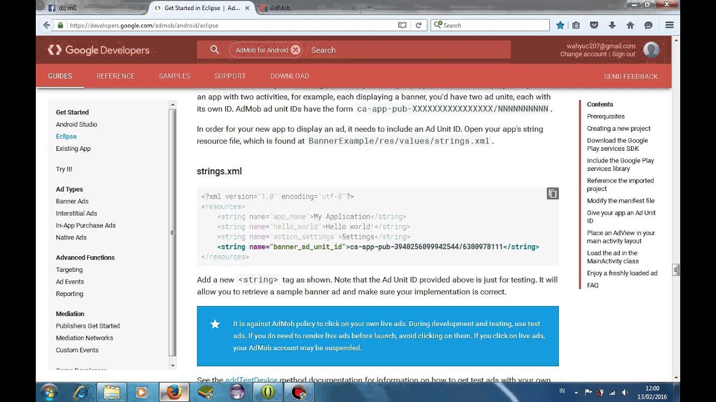Click the chat bubble toolbar icon
The height and width of the screenshot is (402, 716).
[648, 25]
